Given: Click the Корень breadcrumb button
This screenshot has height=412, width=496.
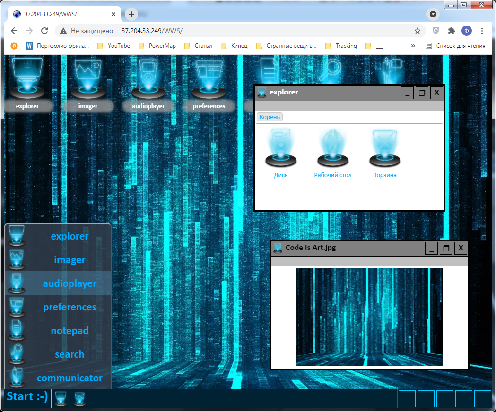Looking at the screenshot, I should tap(270, 117).
